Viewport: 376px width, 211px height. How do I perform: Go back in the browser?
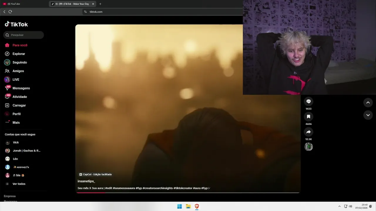click(x=4, y=12)
